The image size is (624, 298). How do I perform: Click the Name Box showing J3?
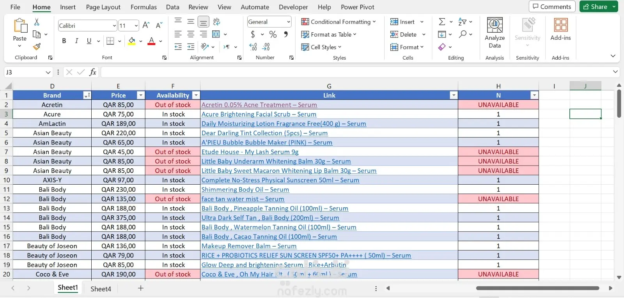tap(28, 72)
